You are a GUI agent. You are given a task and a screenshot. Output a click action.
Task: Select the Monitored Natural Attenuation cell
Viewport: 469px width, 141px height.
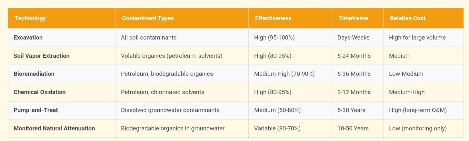tap(54, 128)
